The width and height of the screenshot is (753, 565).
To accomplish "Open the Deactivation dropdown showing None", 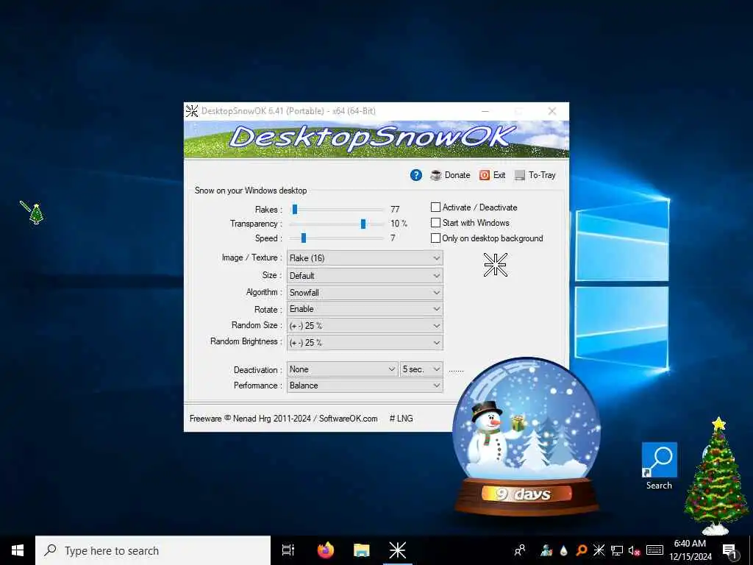I will click(x=343, y=369).
